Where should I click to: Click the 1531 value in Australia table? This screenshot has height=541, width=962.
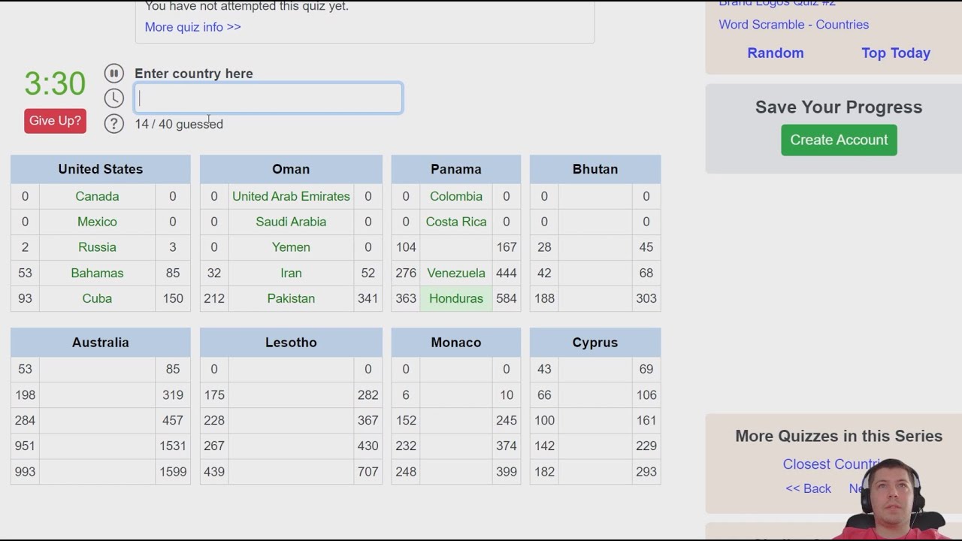coord(173,446)
